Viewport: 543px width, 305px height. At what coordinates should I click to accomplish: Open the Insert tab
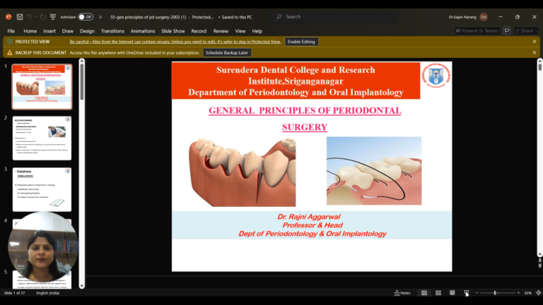49,31
